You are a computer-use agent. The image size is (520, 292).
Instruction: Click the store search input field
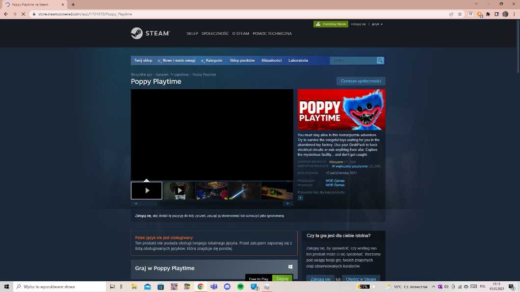click(353, 60)
